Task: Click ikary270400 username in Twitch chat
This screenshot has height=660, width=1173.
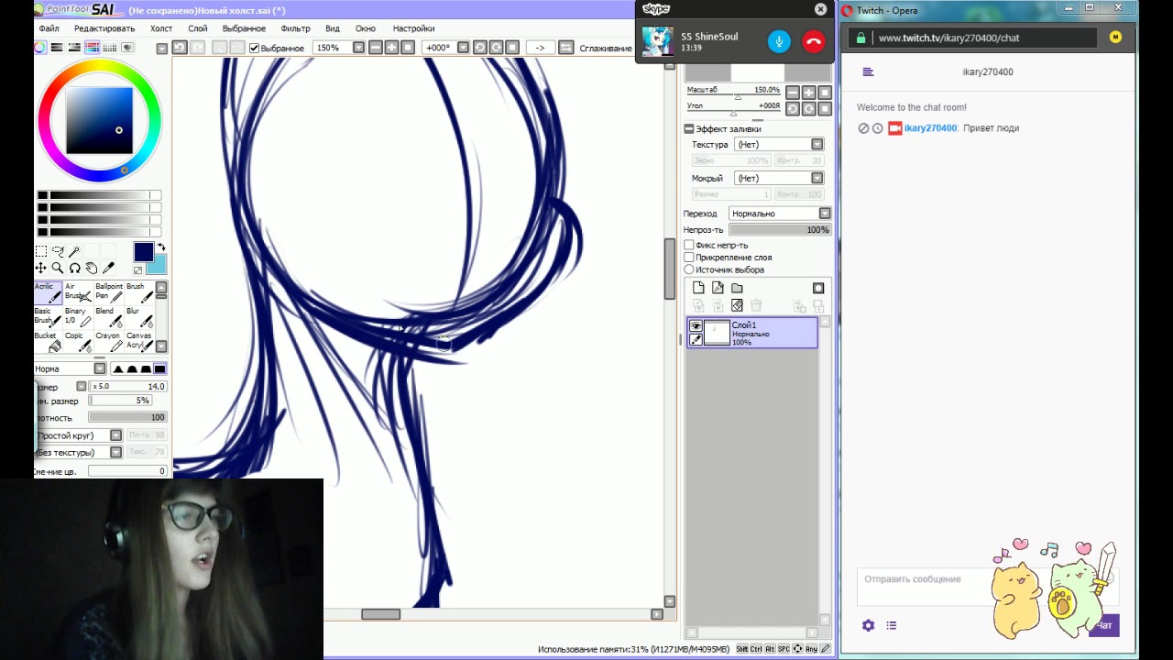Action: click(x=930, y=128)
